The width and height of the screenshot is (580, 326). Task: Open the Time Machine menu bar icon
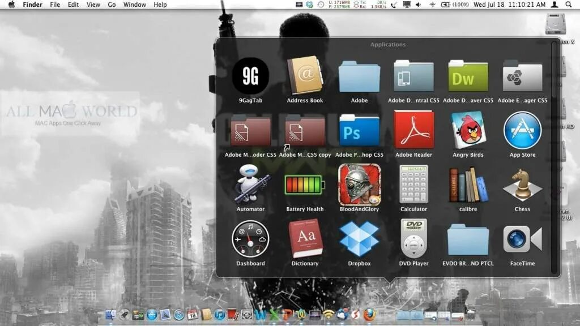tap(321, 5)
